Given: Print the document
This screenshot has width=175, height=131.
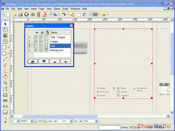Looking at the screenshot, I should point(33,15).
